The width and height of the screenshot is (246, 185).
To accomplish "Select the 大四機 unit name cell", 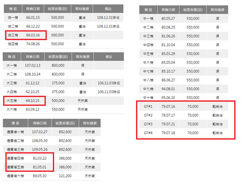I will point(12,92).
